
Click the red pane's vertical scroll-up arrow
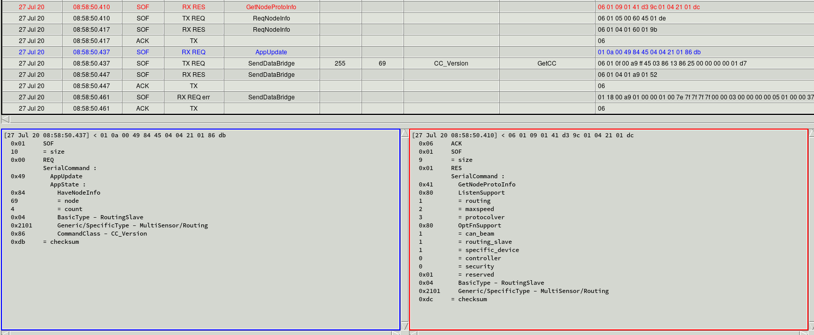coord(811,134)
